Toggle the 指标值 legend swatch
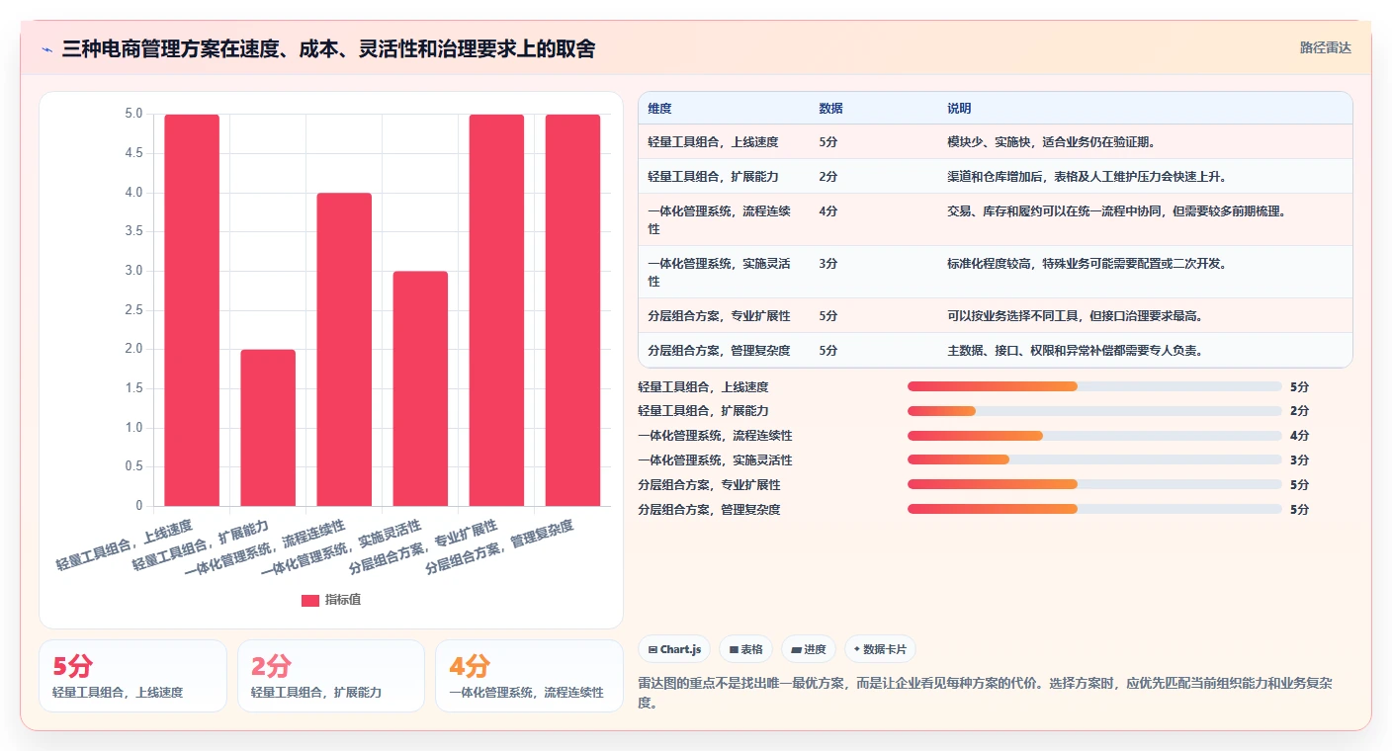The height and width of the screenshot is (751, 1392). click(310, 600)
